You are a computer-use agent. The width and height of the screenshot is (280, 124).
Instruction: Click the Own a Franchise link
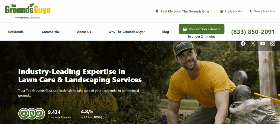point(264,11)
